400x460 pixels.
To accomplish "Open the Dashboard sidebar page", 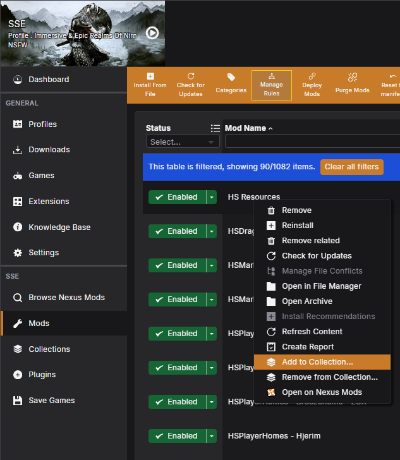I will click(49, 80).
